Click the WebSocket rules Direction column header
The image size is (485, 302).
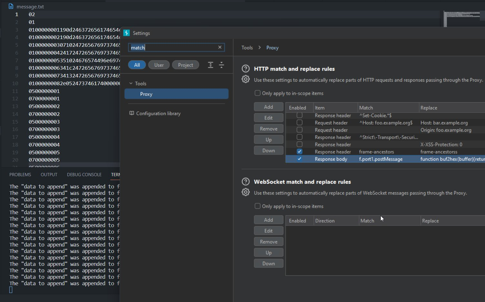click(336, 221)
